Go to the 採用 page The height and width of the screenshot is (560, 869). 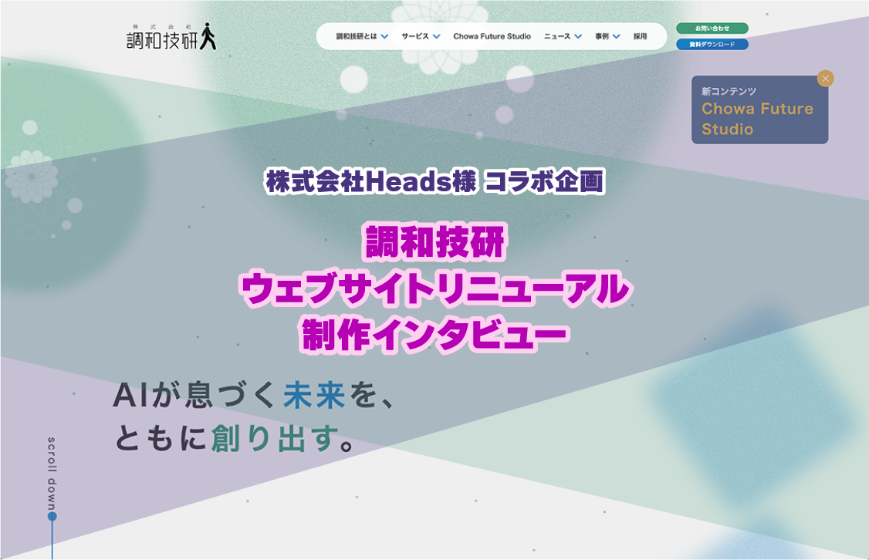coord(640,36)
